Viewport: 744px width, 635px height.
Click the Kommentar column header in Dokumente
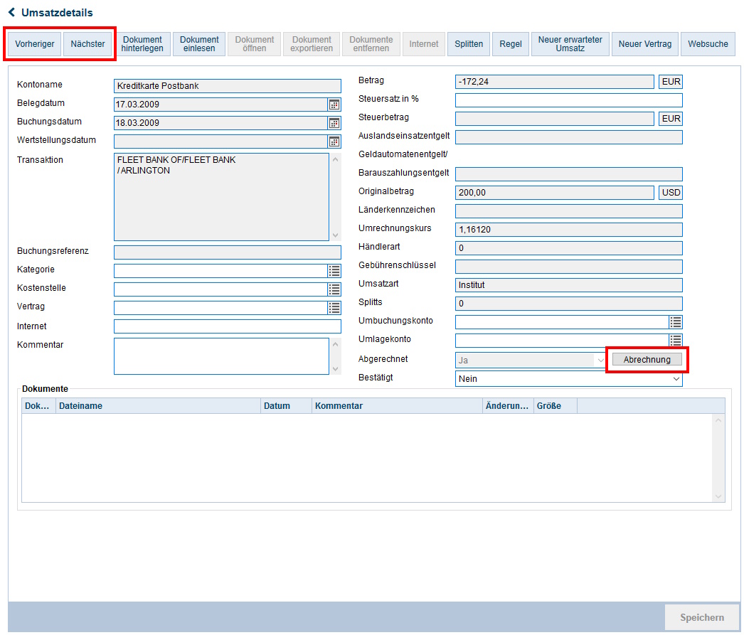(397, 406)
